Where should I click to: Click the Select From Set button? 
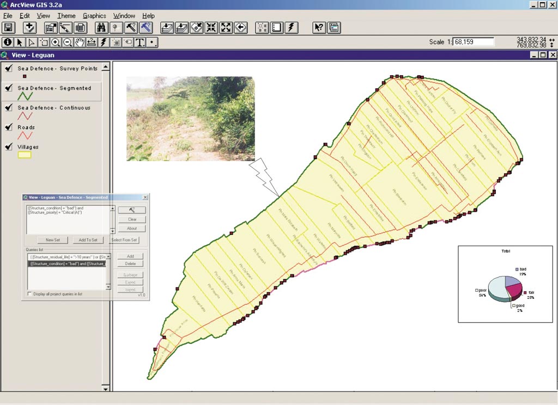coord(124,240)
